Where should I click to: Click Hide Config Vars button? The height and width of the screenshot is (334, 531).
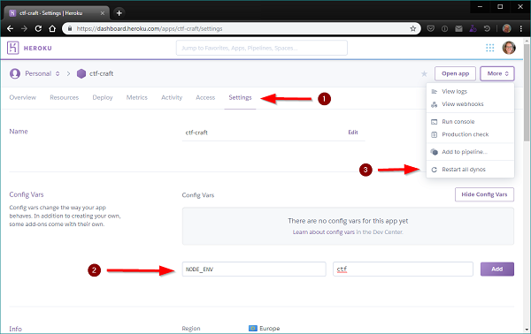click(x=484, y=194)
